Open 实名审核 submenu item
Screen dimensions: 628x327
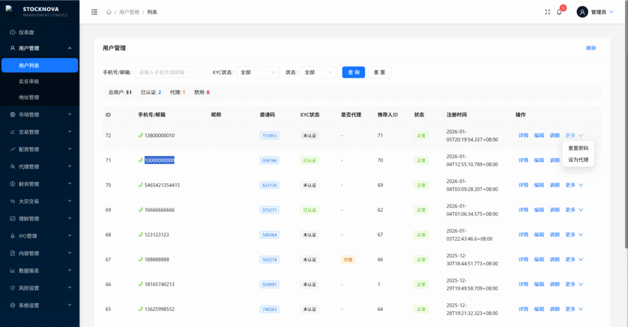click(x=29, y=81)
